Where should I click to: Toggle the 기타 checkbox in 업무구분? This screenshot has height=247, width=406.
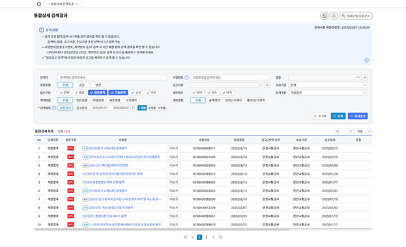pos(151,93)
